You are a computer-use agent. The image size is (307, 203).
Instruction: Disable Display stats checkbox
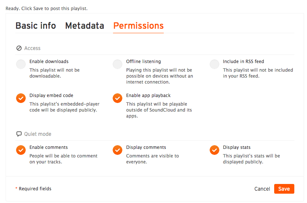click(x=214, y=150)
